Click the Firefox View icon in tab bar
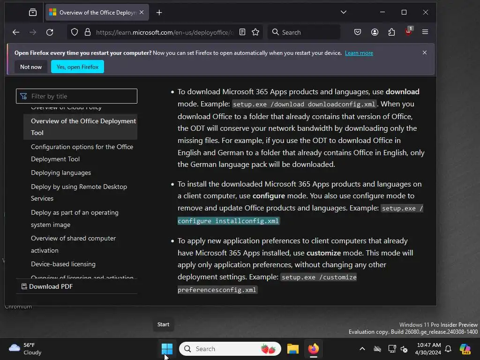This screenshot has height=360, width=480. point(33,12)
